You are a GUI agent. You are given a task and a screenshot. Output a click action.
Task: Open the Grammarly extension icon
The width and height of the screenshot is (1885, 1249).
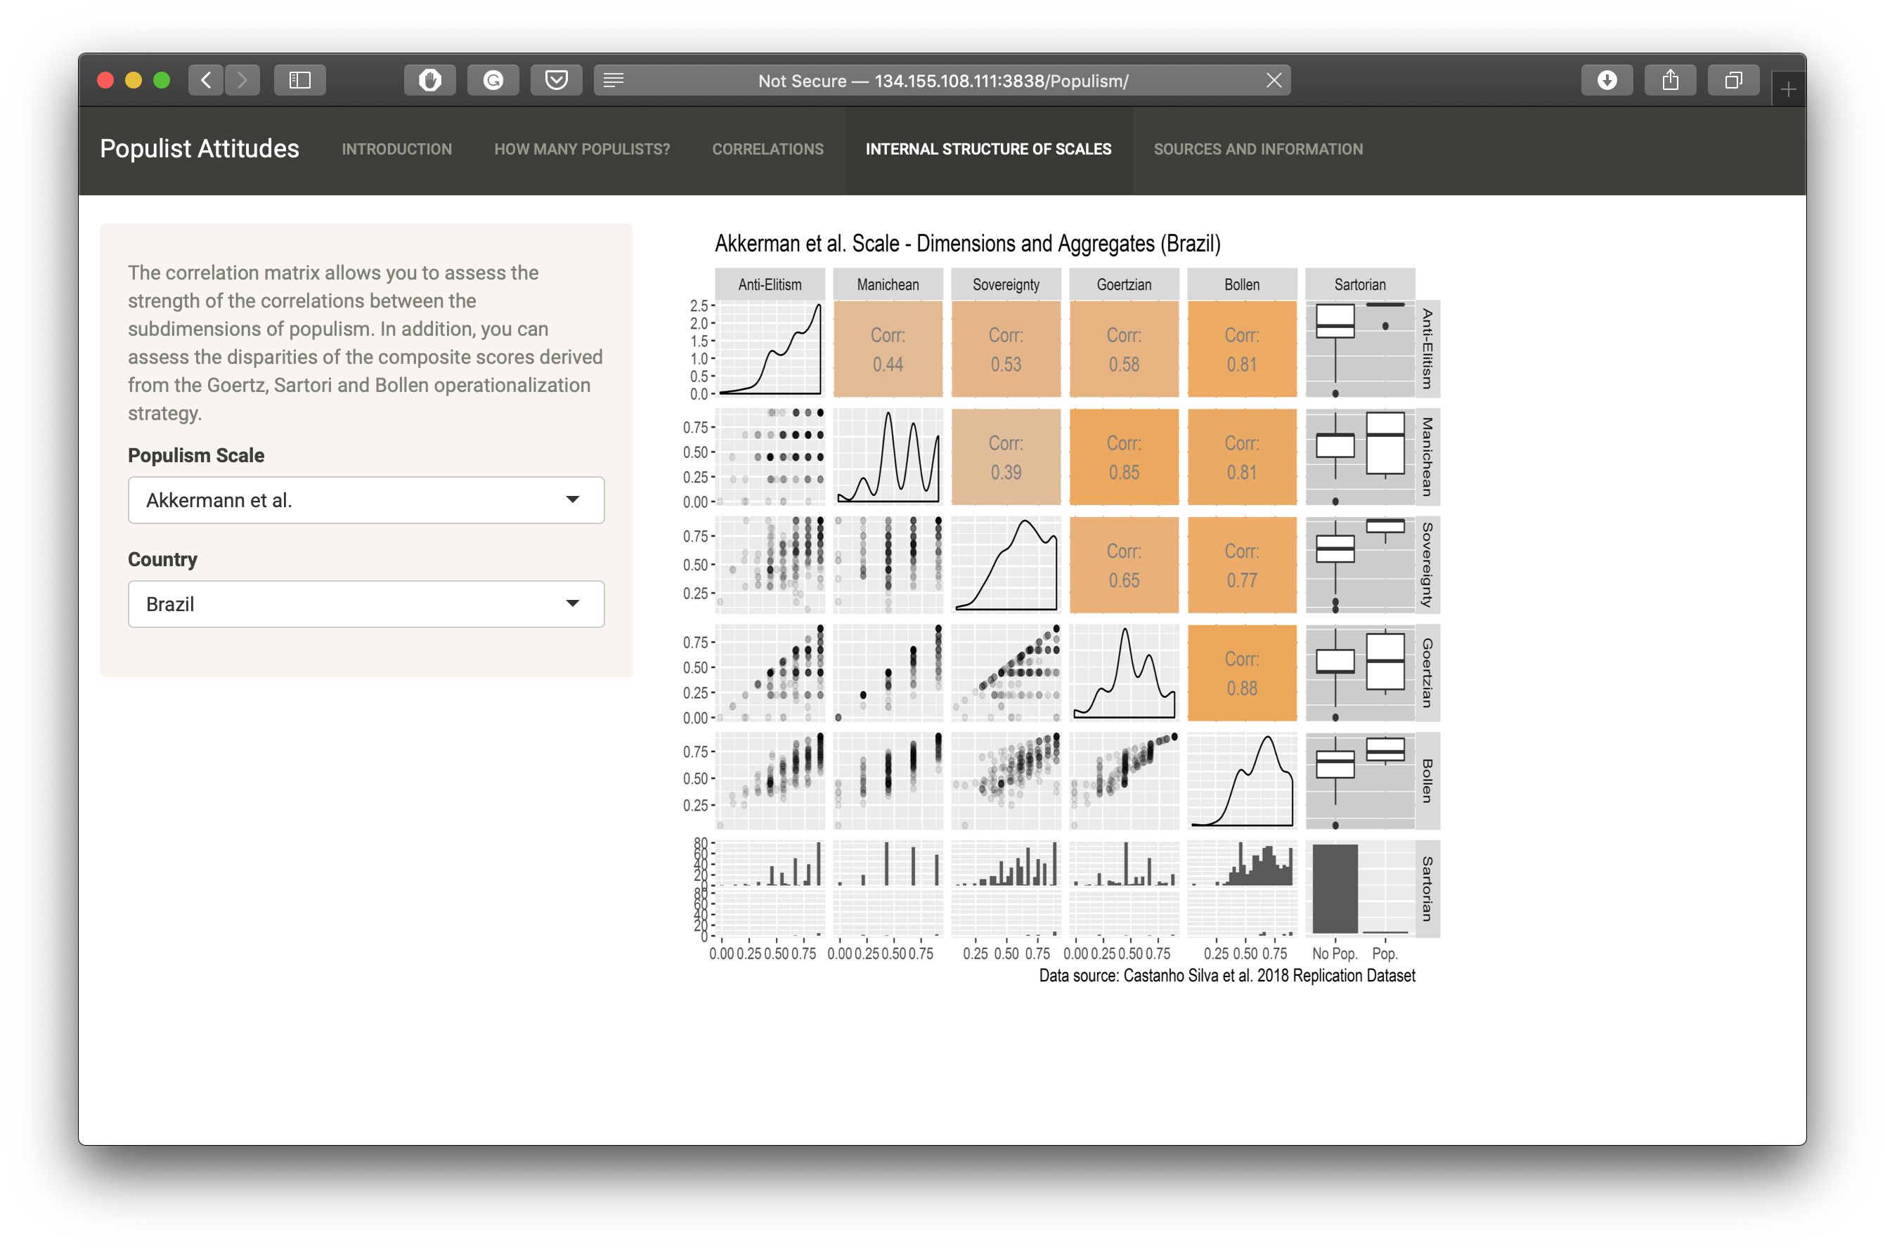coord(493,81)
